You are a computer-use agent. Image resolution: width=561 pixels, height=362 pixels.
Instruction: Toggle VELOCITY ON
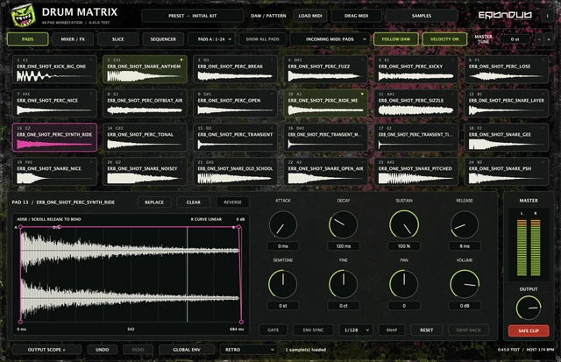click(444, 39)
